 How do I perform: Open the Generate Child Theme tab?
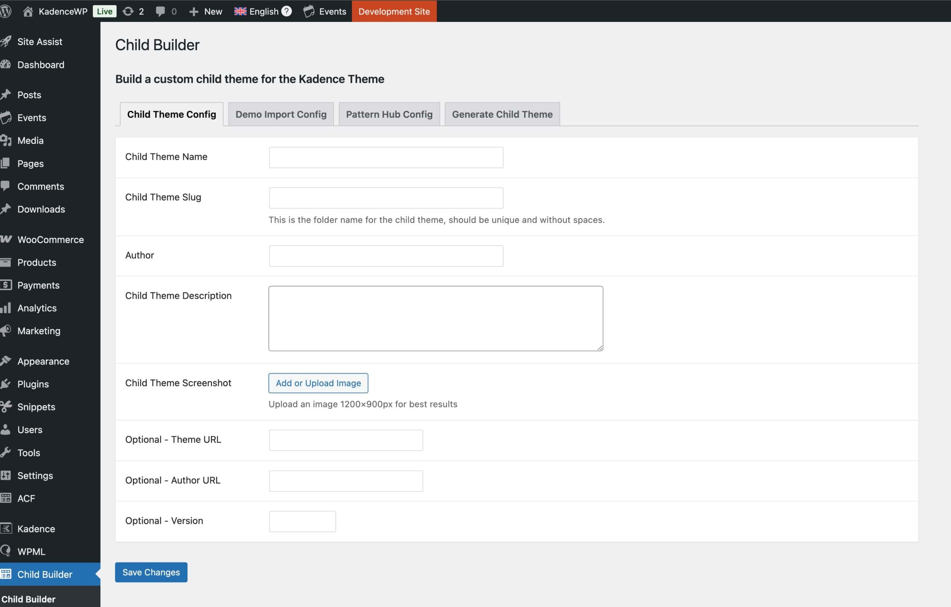pos(502,114)
